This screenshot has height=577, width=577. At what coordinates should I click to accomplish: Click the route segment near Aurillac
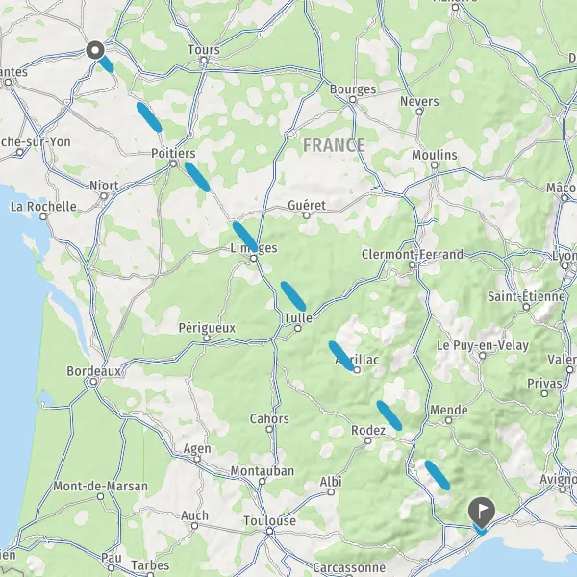click(341, 356)
